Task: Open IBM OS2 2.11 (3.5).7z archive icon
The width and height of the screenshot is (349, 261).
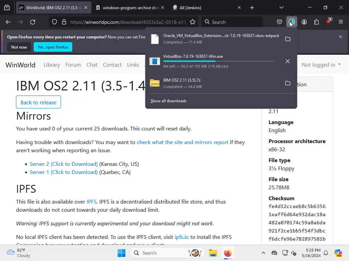Action: (155, 83)
